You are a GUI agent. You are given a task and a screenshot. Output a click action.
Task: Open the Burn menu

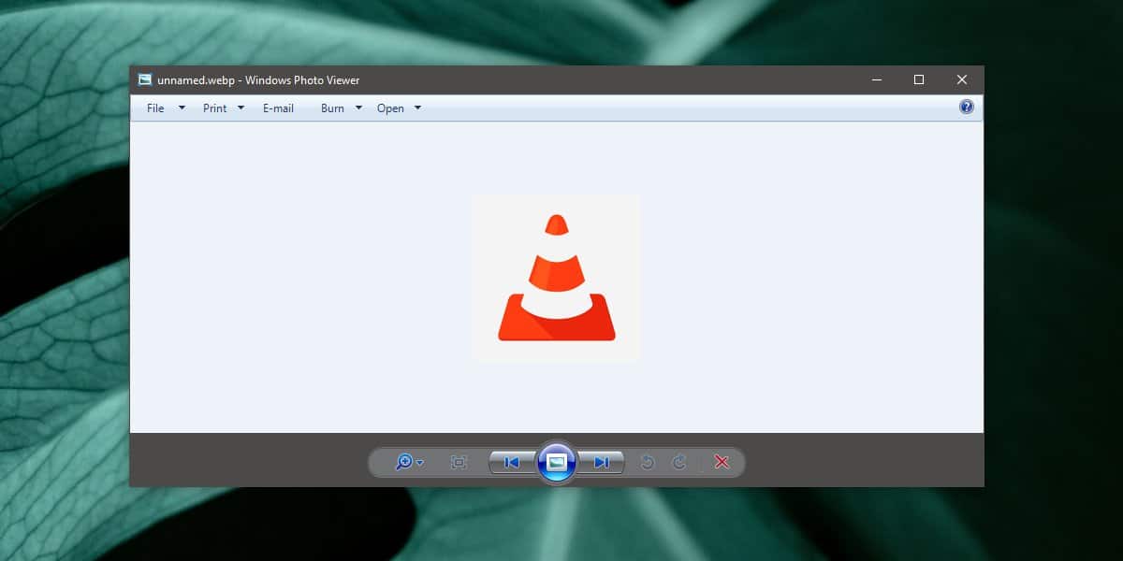point(332,108)
